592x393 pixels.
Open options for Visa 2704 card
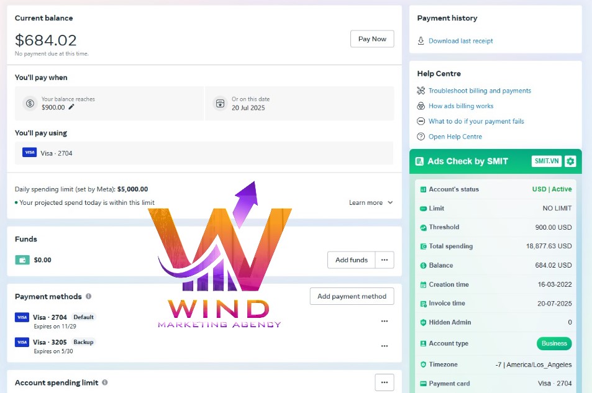pos(385,321)
